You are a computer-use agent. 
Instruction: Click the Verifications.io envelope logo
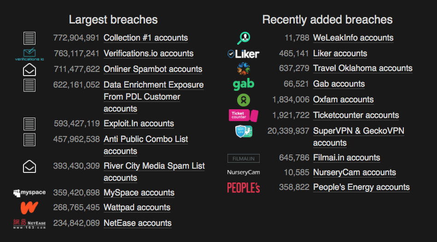point(29,54)
